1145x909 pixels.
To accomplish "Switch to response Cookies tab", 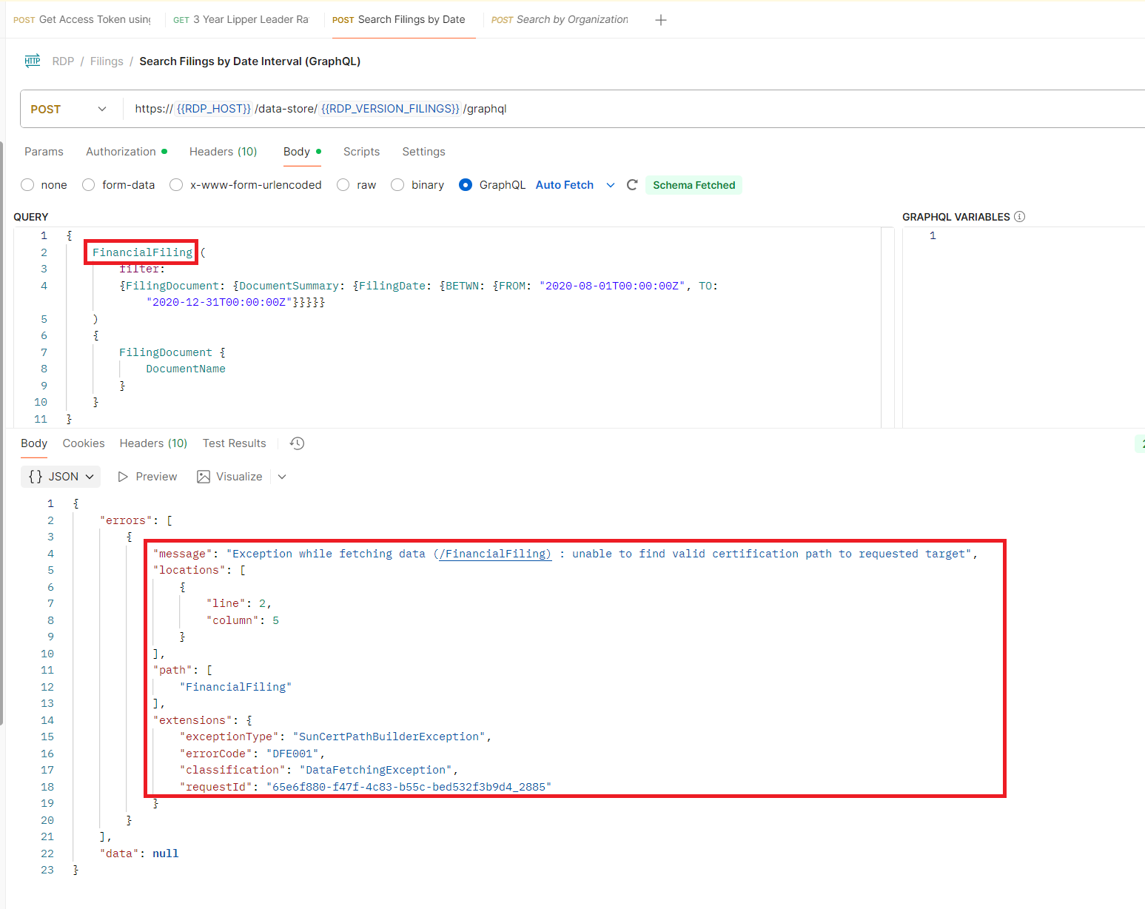I will click(84, 443).
